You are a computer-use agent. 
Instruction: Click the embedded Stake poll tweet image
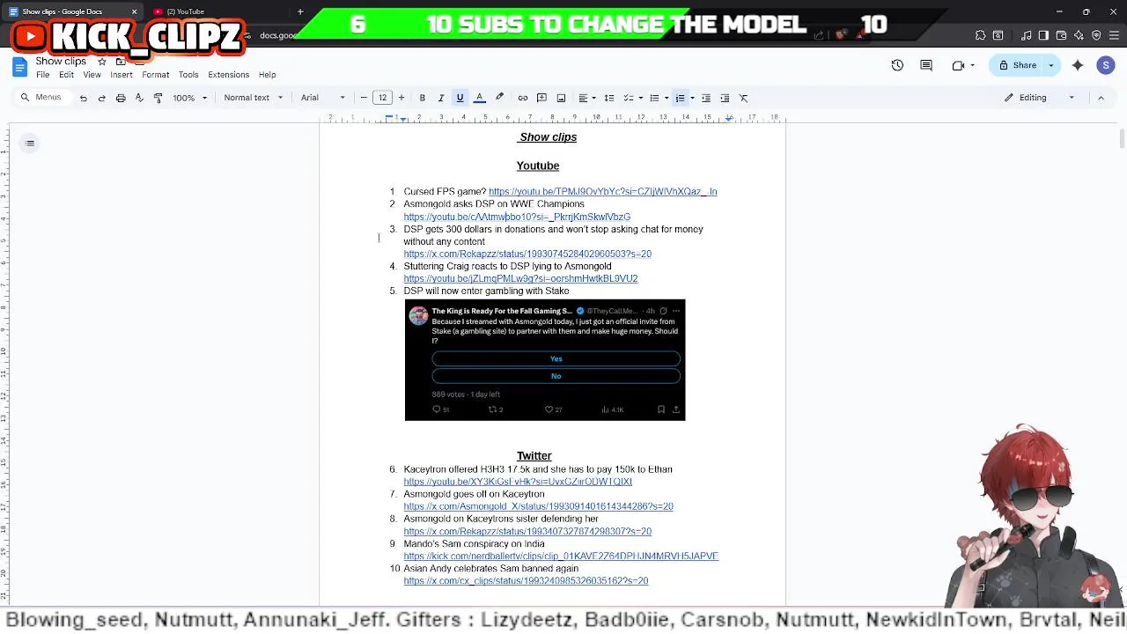(545, 360)
